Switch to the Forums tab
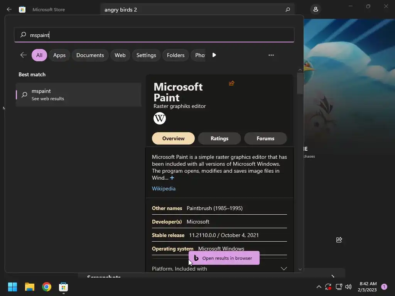 (265, 138)
